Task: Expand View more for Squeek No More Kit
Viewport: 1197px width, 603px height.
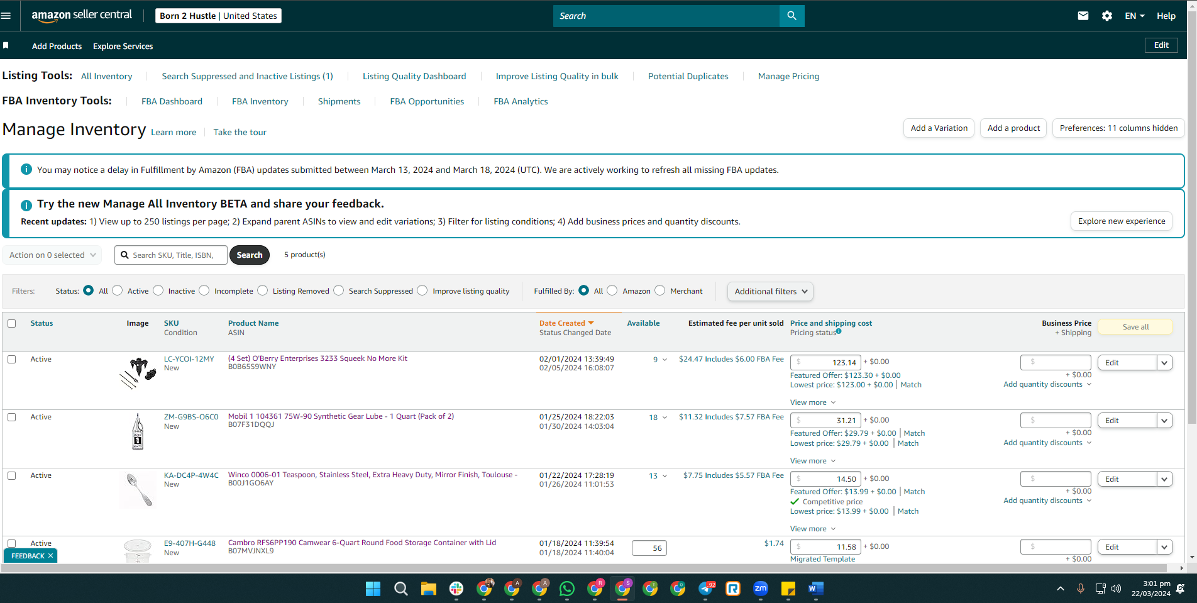Action: pyautogui.click(x=812, y=402)
